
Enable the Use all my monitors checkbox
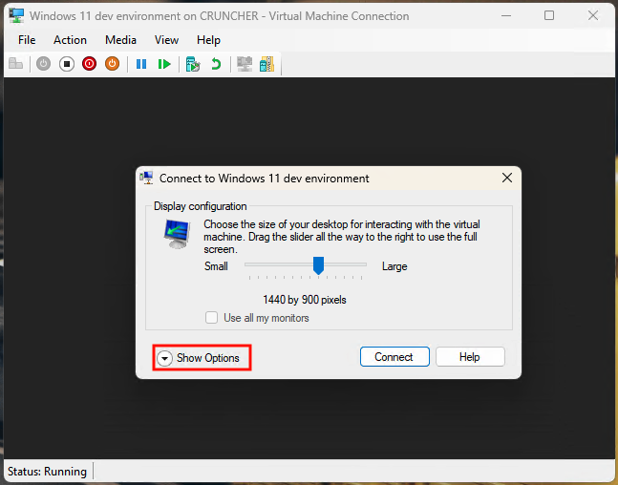coord(212,318)
